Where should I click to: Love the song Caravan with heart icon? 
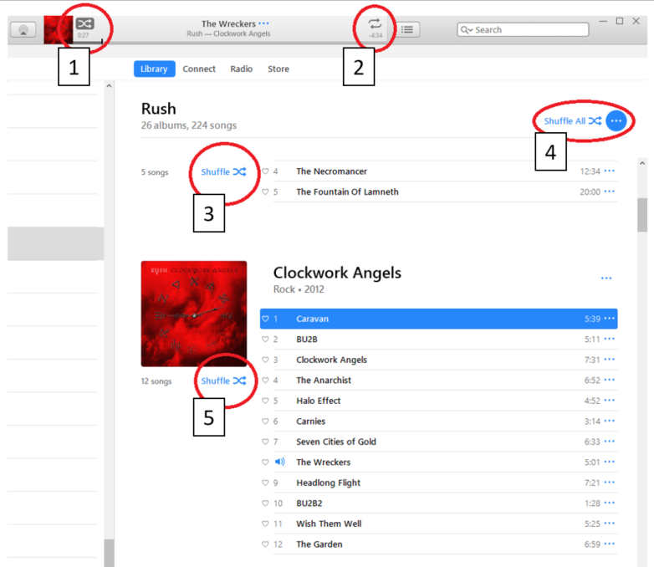265,319
